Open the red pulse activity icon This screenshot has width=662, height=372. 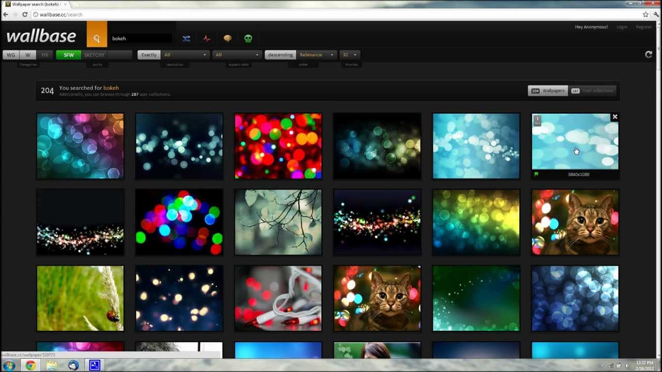click(207, 38)
